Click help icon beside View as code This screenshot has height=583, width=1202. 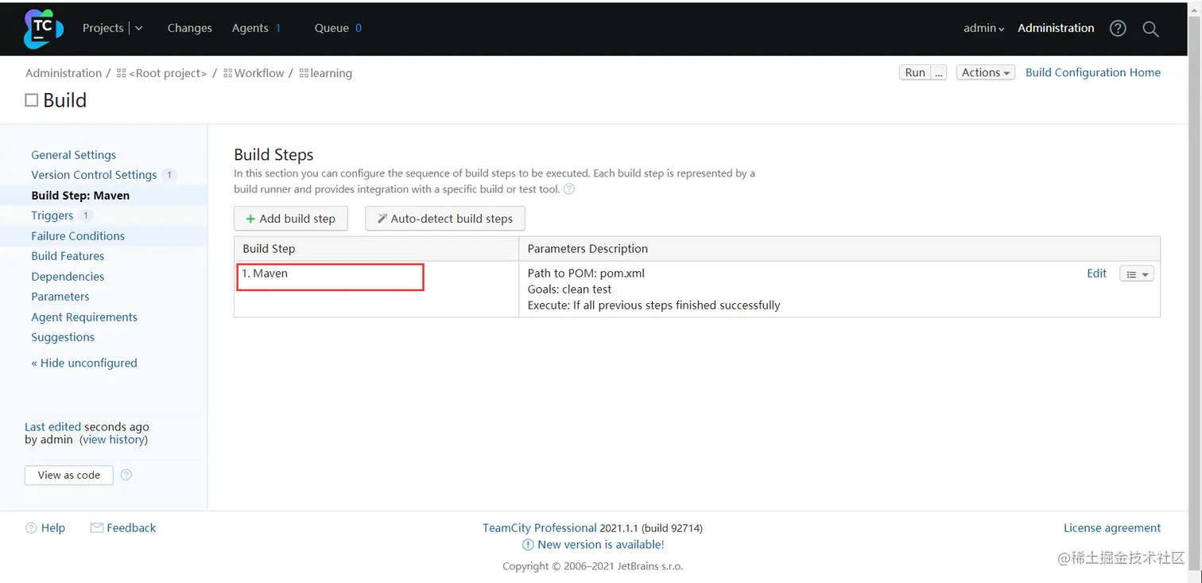(126, 475)
